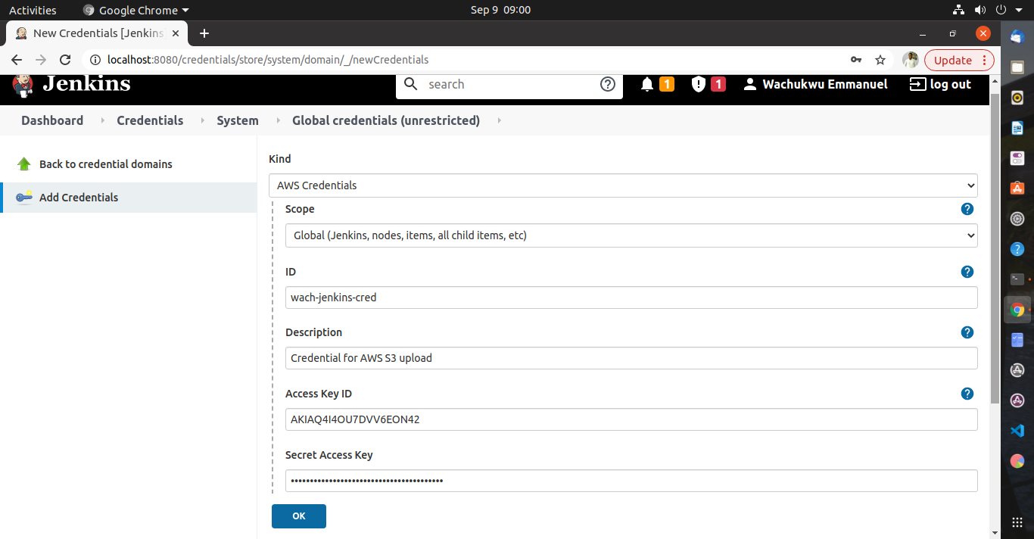Expand System breadcrumb arrow
Screen dimensions: 1034x539
pos(277,120)
